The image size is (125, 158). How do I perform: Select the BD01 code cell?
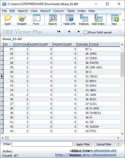coord(105,81)
